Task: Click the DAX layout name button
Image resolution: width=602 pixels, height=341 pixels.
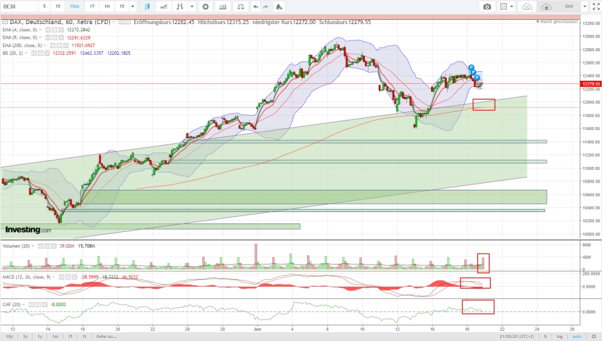Action: (x=569, y=7)
